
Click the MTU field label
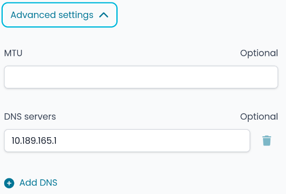click(13, 53)
